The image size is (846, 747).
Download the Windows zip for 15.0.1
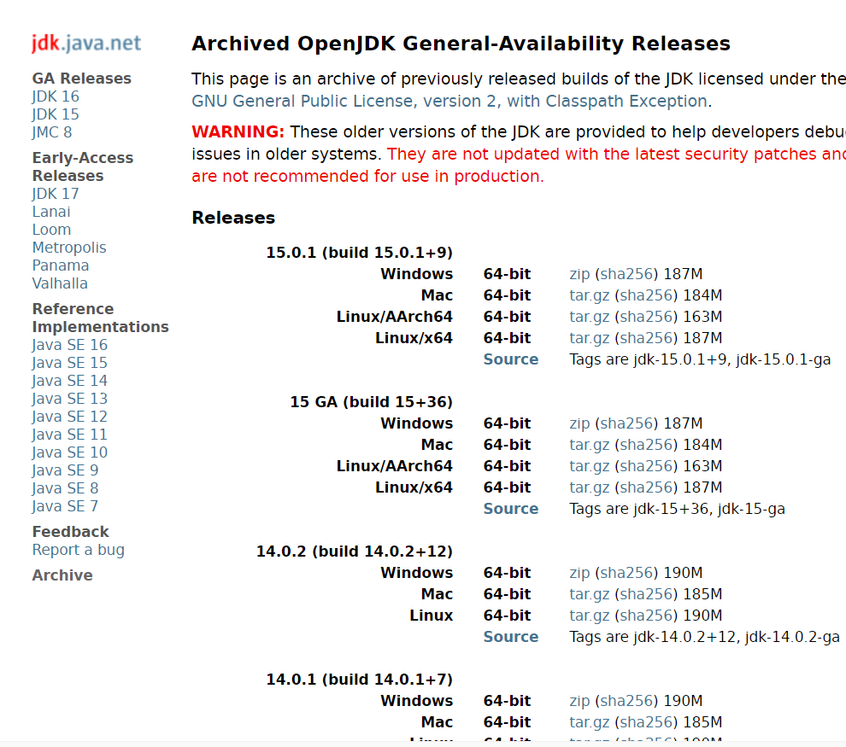579,273
